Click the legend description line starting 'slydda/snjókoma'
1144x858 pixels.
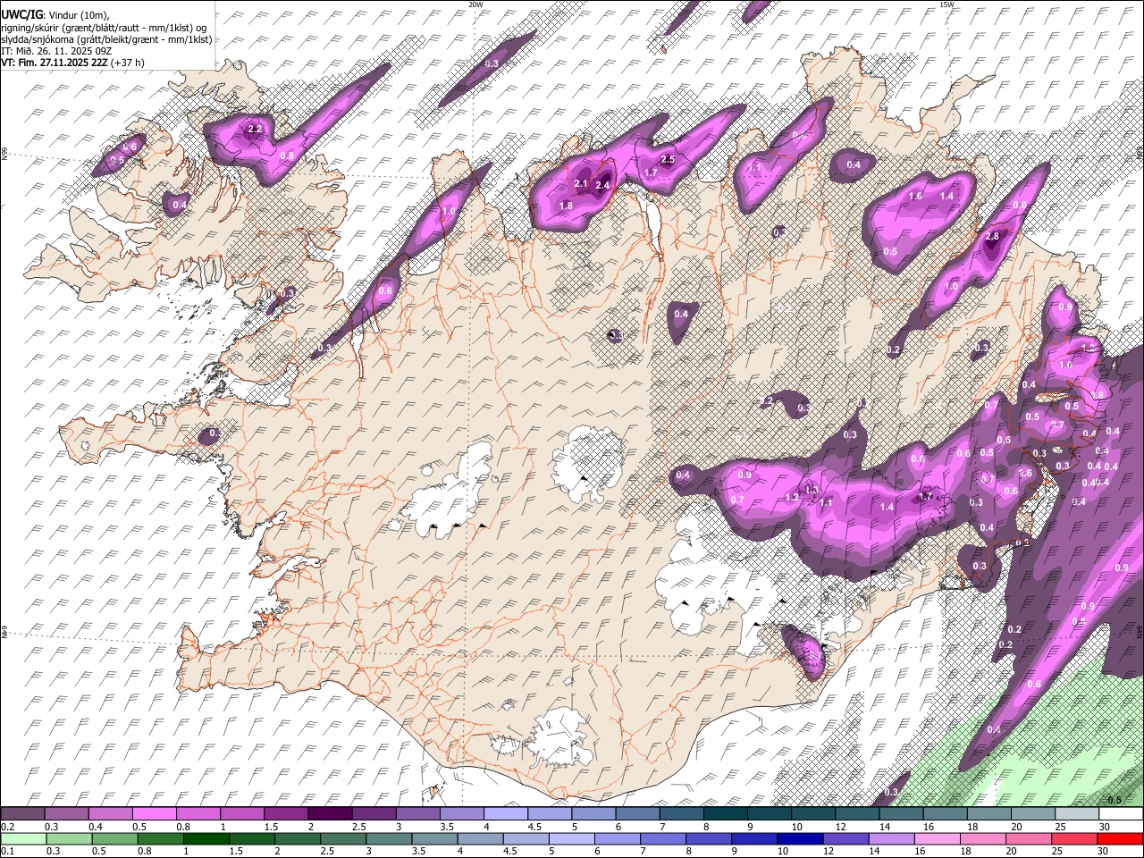106,39
